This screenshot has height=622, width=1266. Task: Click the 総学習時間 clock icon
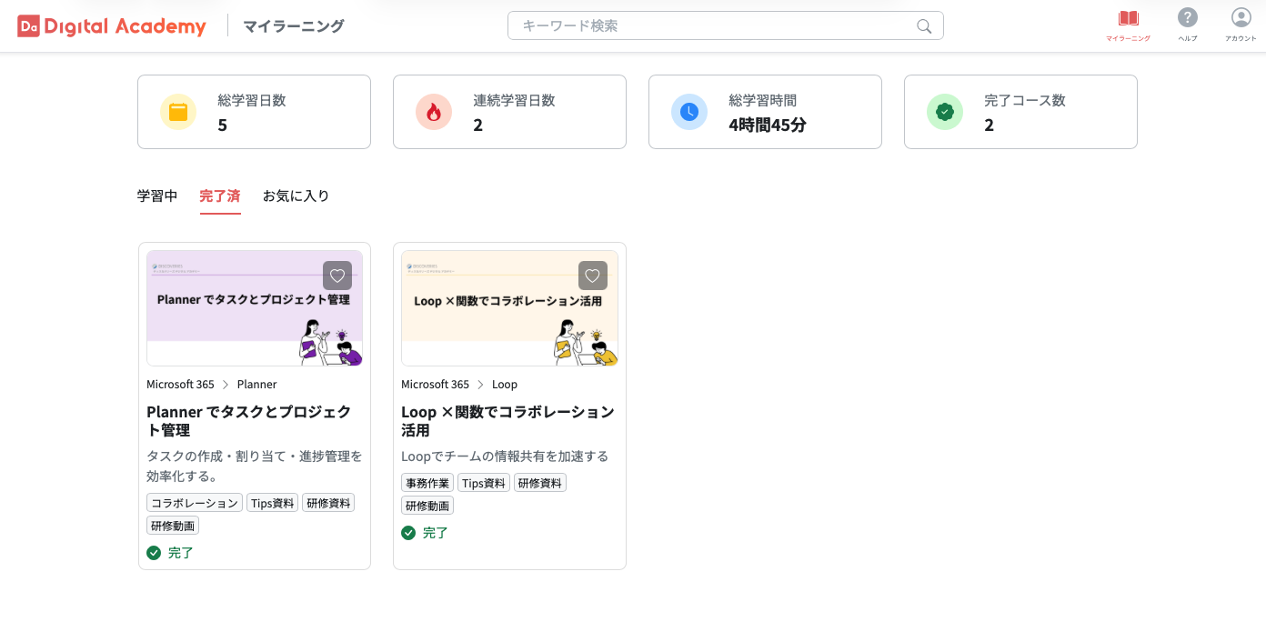(x=689, y=112)
